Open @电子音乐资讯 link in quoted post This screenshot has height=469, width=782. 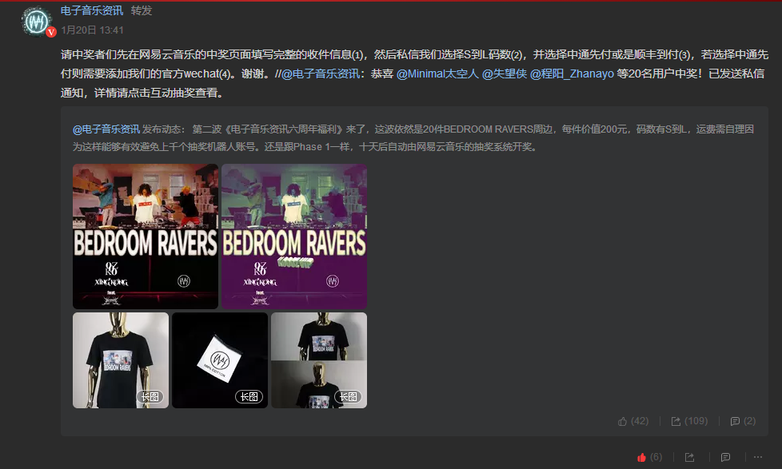coord(106,129)
